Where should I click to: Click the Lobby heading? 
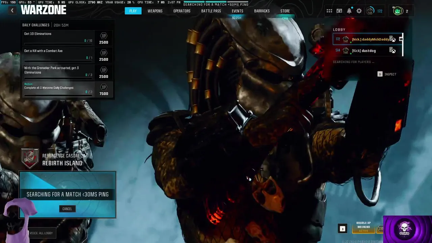click(339, 30)
